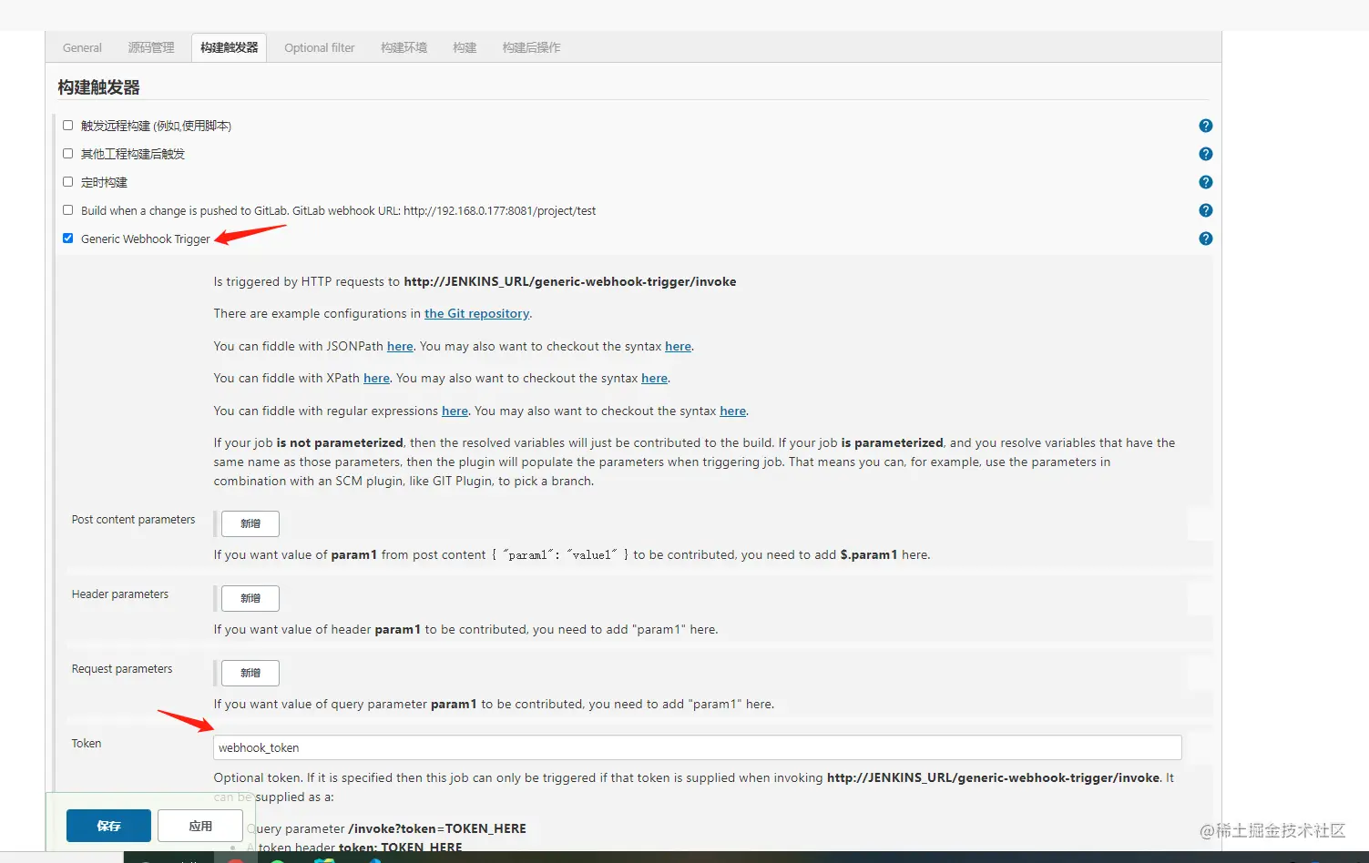Select the 'Request parameters' label
The height and width of the screenshot is (863, 1369).
click(121, 668)
